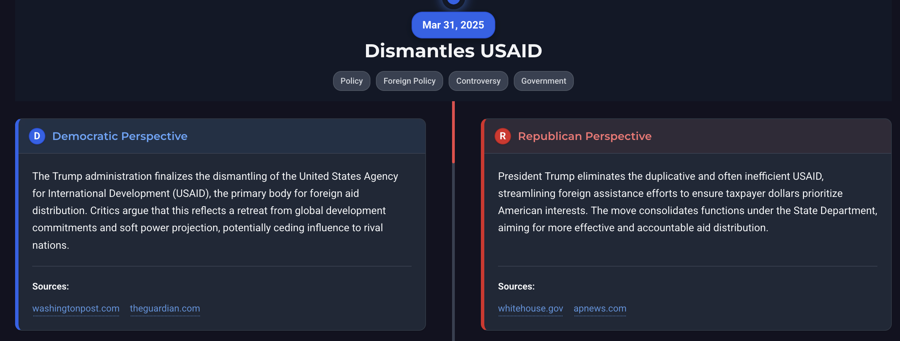The width and height of the screenshot is (900, 341).
Task: Select the Mar 31, 2025 date pill
Action: pyautogui.click(x=453, y=25)
